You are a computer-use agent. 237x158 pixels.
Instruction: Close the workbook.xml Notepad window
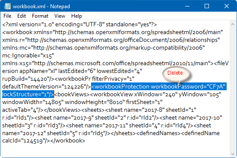[226, 6]
